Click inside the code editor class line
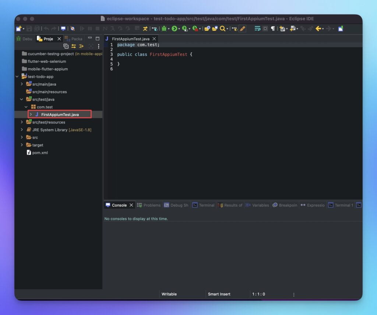This screenshot has width=377, height=315. [x=155, y=54]
